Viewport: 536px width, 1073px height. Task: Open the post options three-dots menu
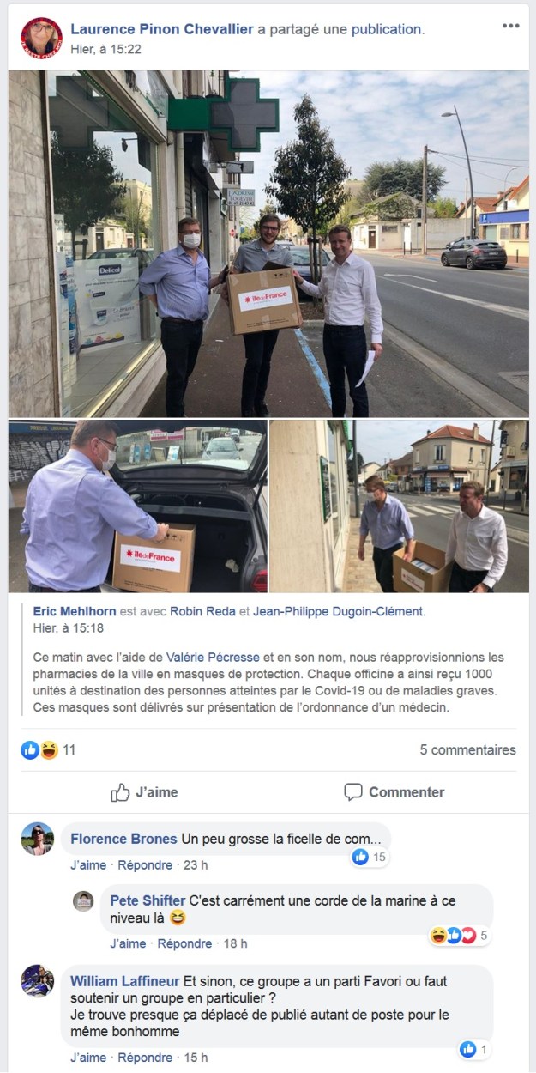point(511,26)
